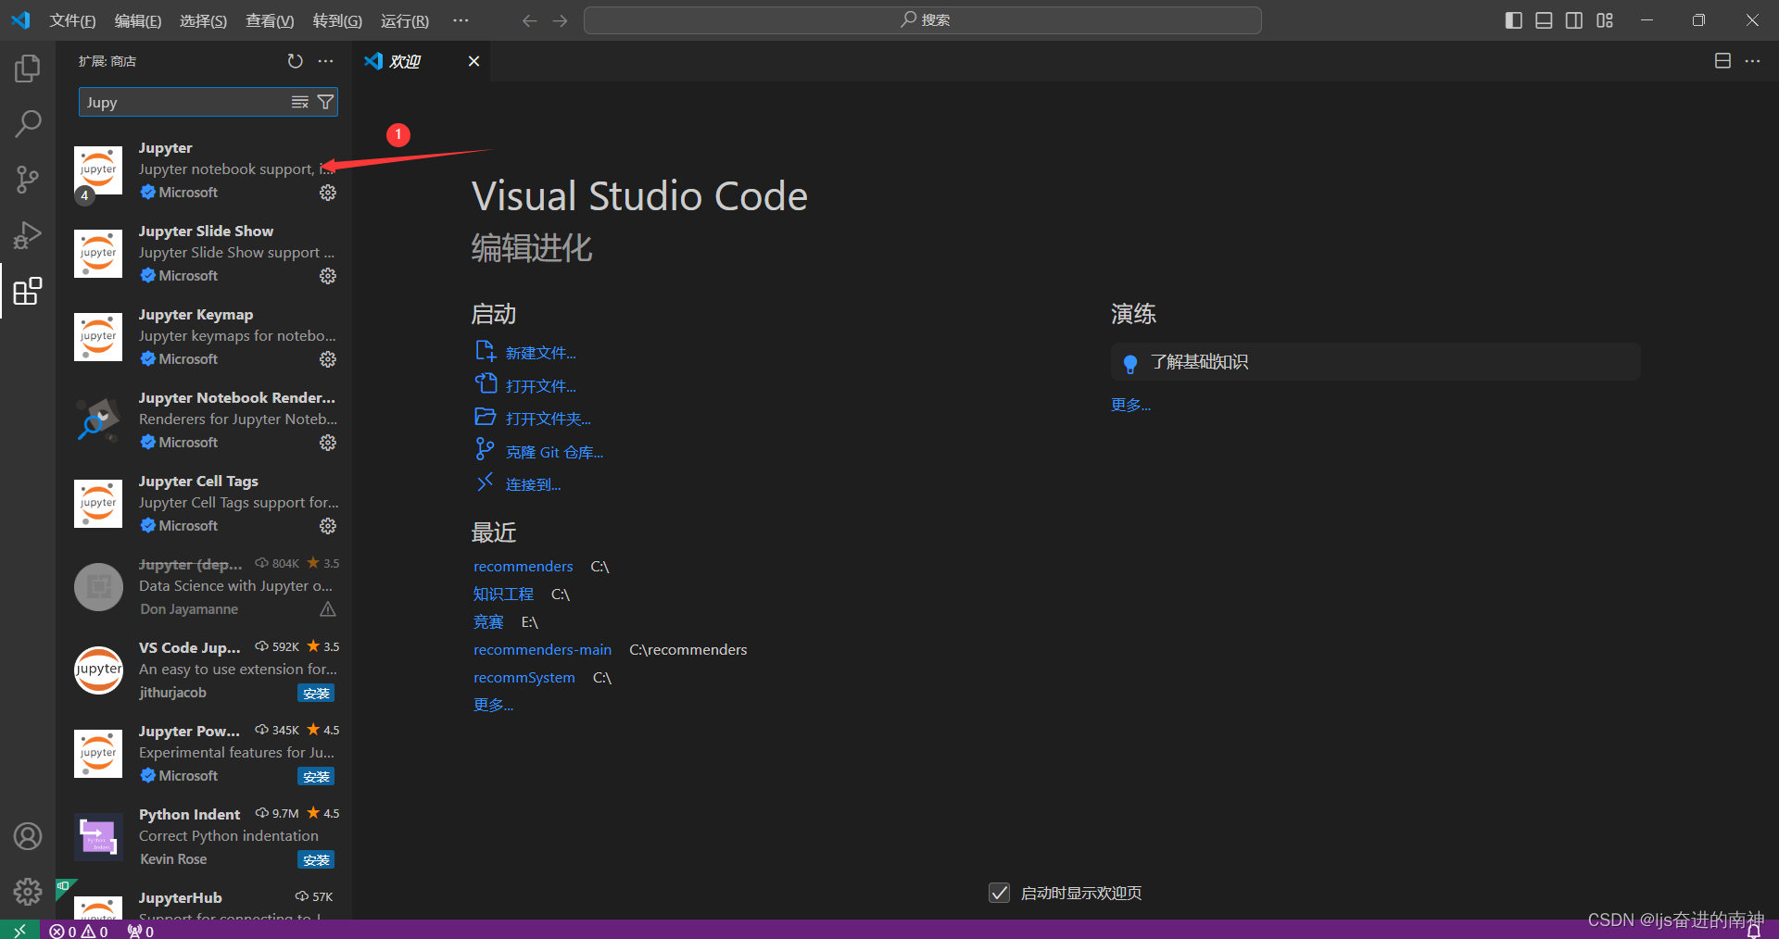Open errors and warnings in status bar
This screenshot has width=1779, height=939.
point(79,931)
